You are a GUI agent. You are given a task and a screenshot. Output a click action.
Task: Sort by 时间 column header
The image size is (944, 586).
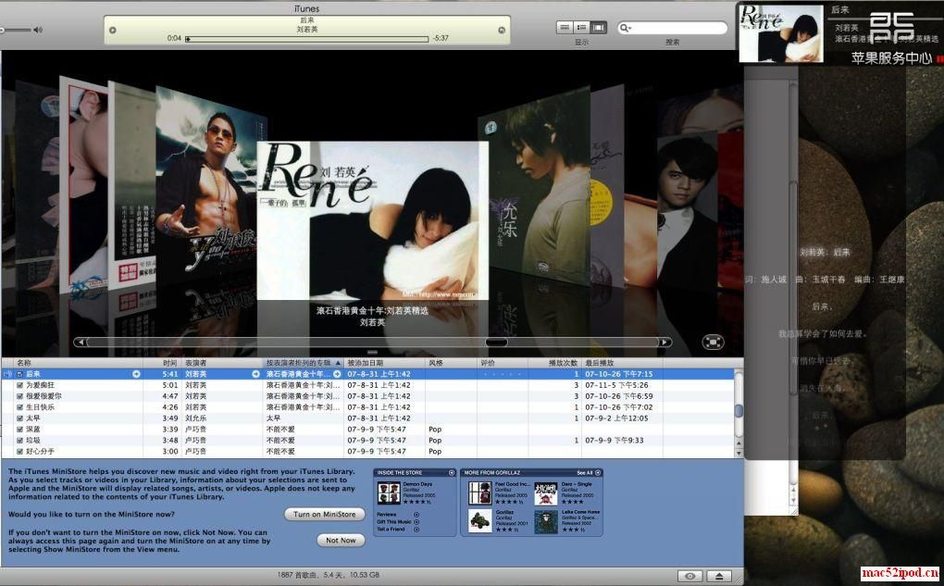pos(163,363)
